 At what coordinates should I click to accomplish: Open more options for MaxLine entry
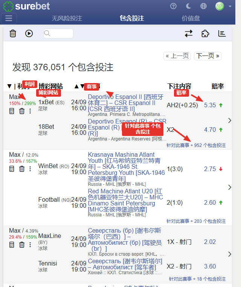click(x=30, y=245)
